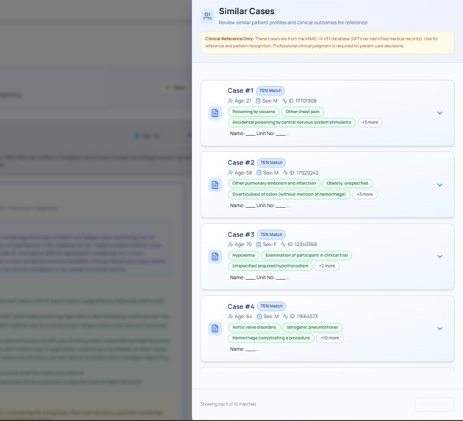Image resolution: width=463 pixels, height=421 pixels.
Task: Click the age icon next to Age: 70
Action: 230,245
